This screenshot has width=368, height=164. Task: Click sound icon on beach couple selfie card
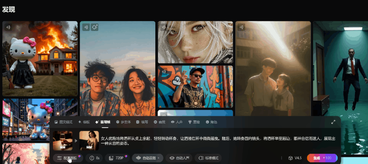click(86, 27)
